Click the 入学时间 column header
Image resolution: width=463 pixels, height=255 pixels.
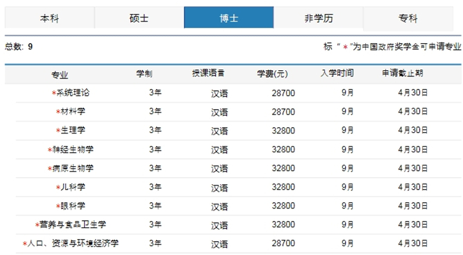point(337,73)
